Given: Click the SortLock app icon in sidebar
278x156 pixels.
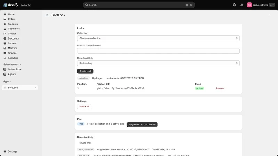Looking at the screenshot, I should [x=5, y=88].
